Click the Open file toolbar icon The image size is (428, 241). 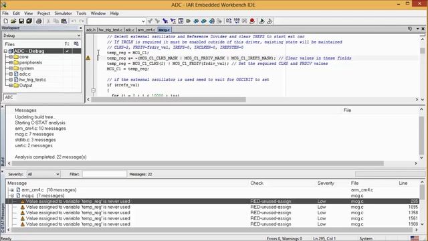click(x=13, y=21)
